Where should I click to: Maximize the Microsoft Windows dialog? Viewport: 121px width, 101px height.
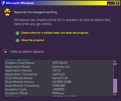[x=113, y=3]
